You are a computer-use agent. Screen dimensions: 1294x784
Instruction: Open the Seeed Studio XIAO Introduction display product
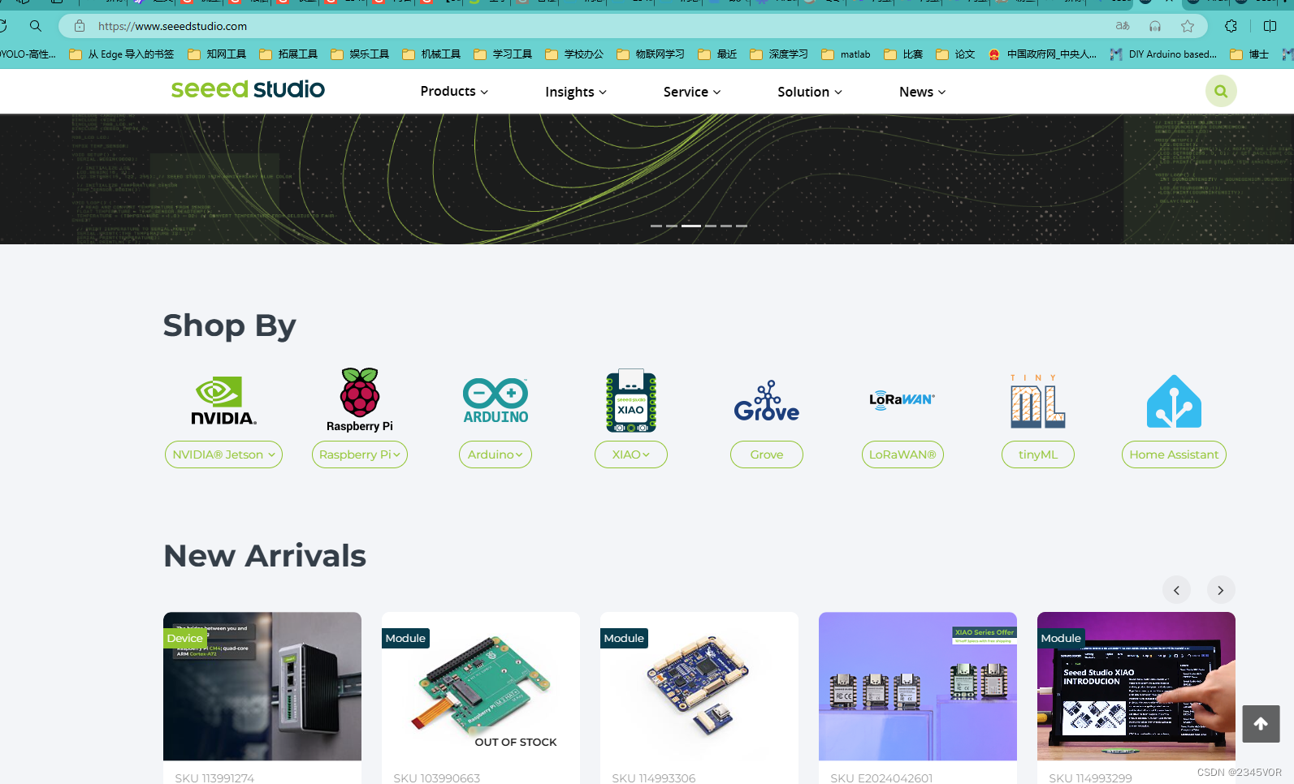(1136, 687)
